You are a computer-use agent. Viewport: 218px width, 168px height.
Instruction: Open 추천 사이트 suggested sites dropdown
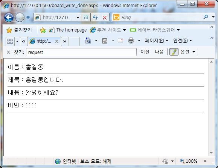tap(108, 30)
